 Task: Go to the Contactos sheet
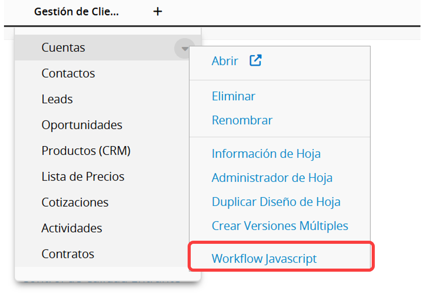tap(68, 73)
